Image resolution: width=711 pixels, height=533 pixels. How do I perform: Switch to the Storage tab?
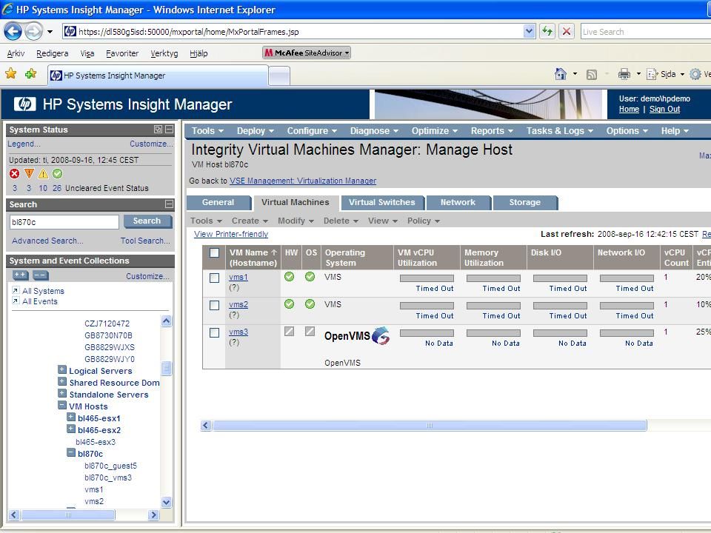(x=524, y=203)
